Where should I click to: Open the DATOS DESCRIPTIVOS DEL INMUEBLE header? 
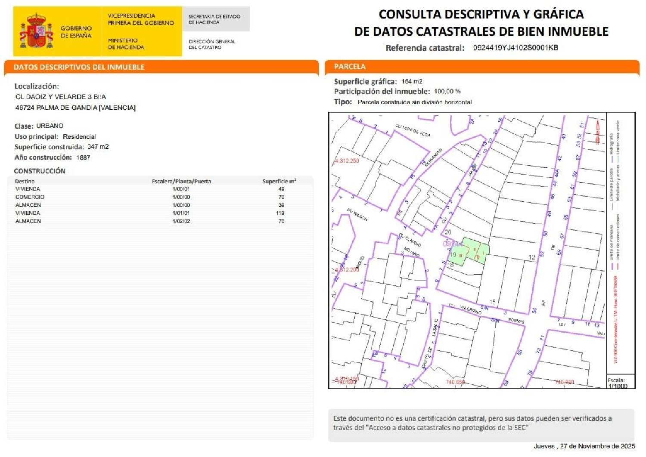pos(79,67)
